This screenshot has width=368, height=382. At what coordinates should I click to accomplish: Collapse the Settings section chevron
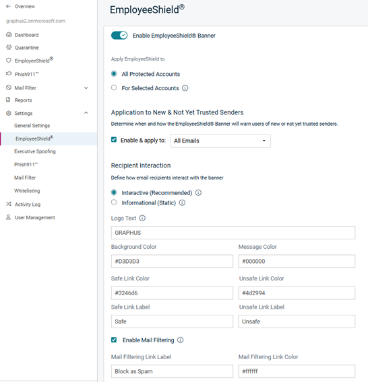click(x=86, y=113)
